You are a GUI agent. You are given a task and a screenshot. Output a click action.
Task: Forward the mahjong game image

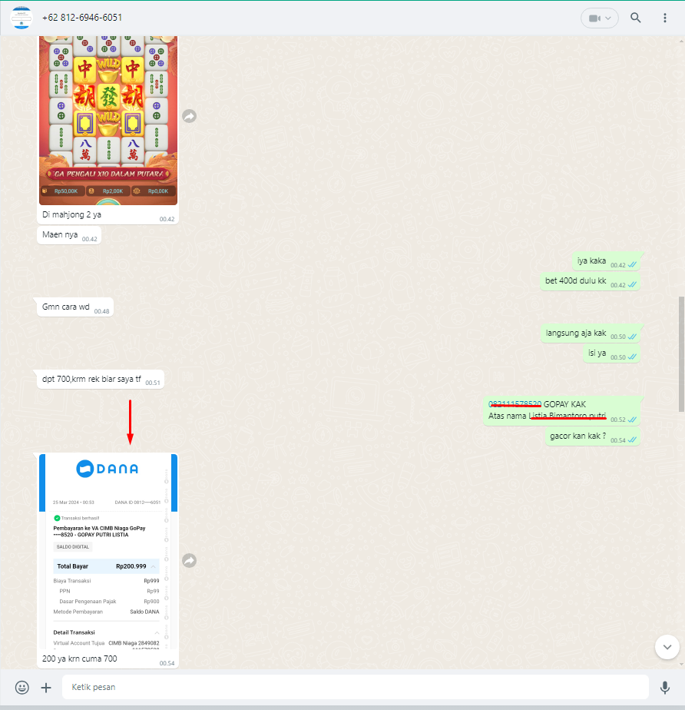pos(190,116)
